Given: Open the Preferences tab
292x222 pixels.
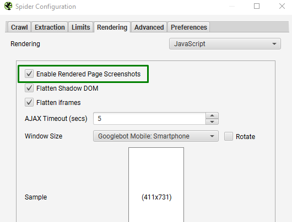Looking at the screenshot, I should click(x=189, y=27).
